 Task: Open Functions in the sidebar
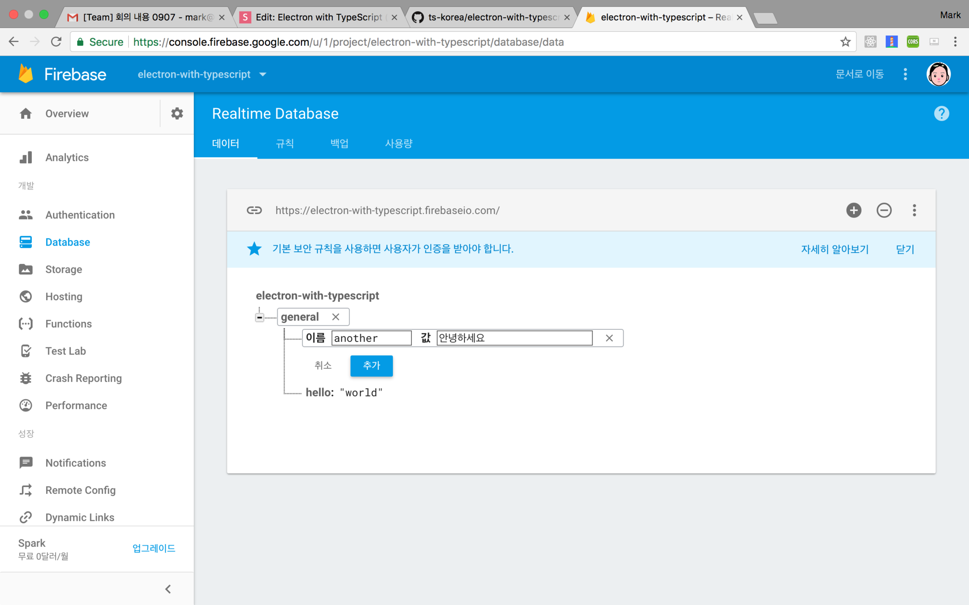(x=68, y=324)
